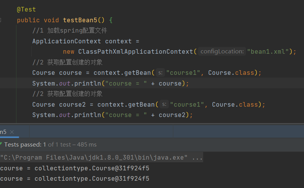Click ClassPathXmlApplicationContext class name
304x188 pixels.
coord(136,51)
